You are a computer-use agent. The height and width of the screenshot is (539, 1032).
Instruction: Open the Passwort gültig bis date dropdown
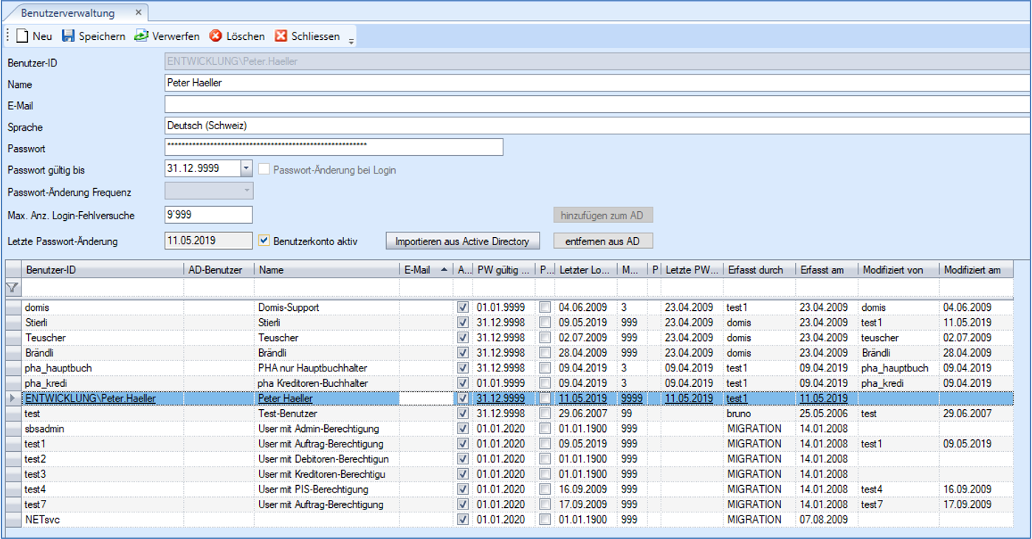247,168
